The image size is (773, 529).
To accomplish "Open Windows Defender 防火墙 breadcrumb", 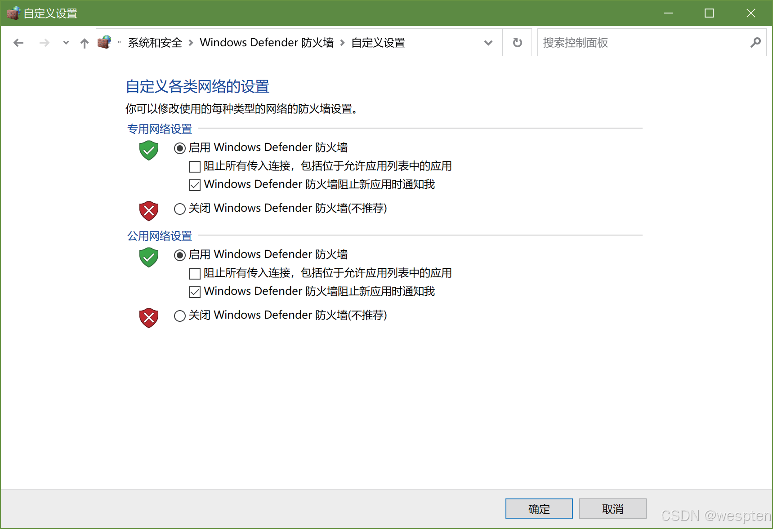I will [267, 43].
